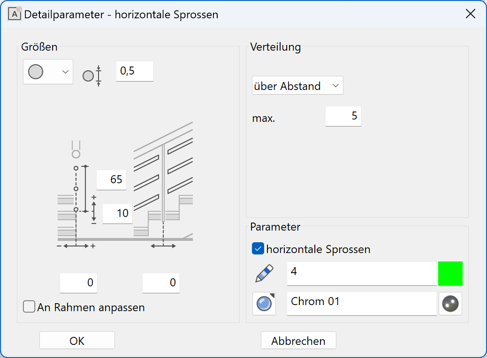Click the application icon in title bar

point(14,14)
